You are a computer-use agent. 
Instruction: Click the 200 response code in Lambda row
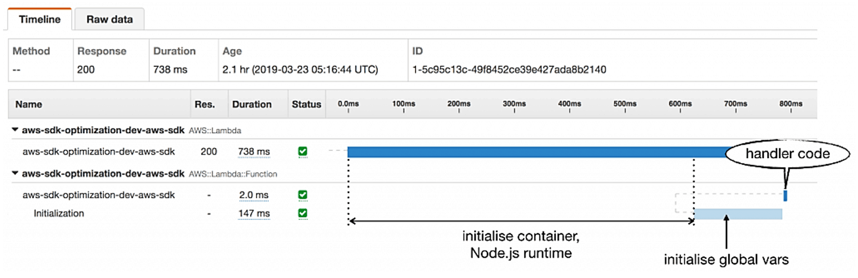(209, 152)
